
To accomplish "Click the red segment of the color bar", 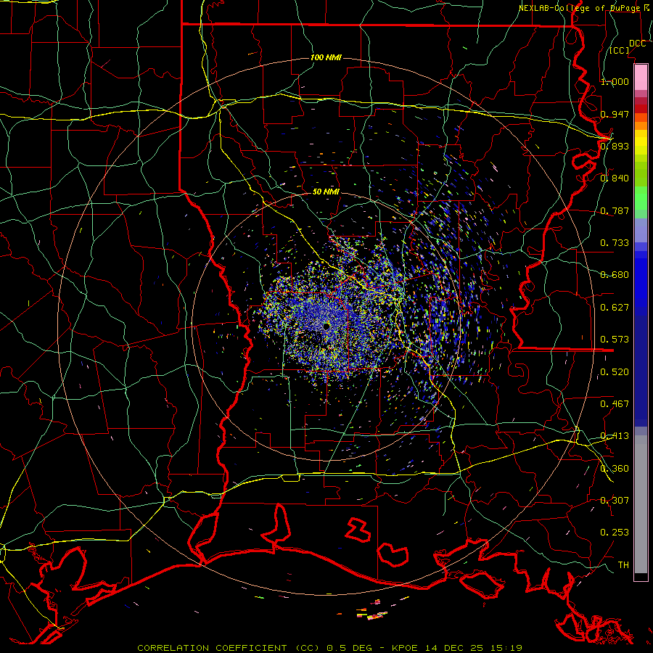I will click(x=641, y=109).
